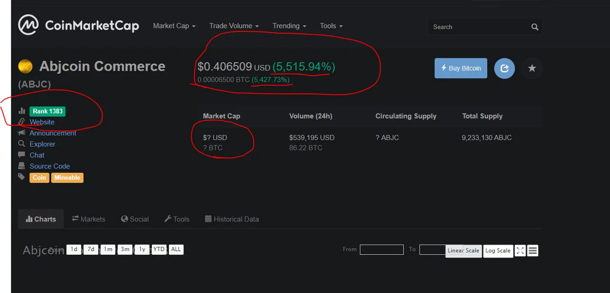Click the megaphone icon beside Announcement

click(x=21, y=133)
